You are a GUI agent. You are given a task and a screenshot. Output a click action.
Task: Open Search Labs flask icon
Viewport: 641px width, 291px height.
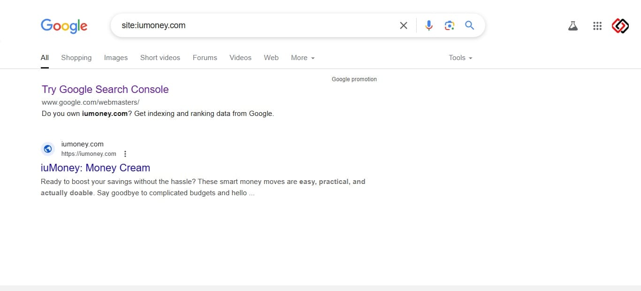click(x=573, y=26)
